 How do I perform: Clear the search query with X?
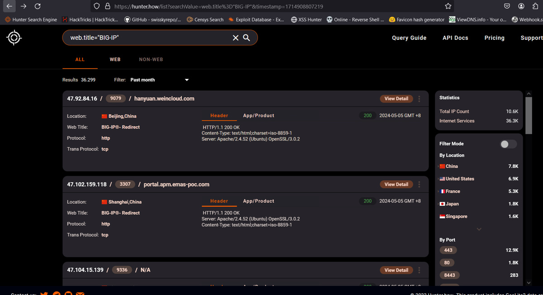click(x=235, y=38)
